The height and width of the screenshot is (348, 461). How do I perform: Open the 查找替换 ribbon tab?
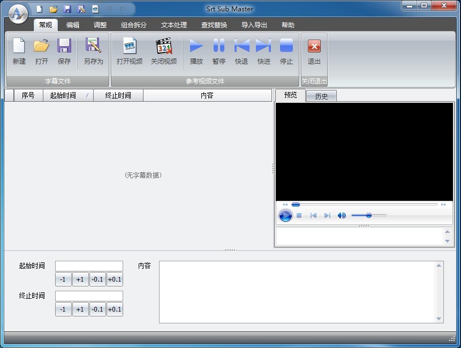tap(214, 25)
